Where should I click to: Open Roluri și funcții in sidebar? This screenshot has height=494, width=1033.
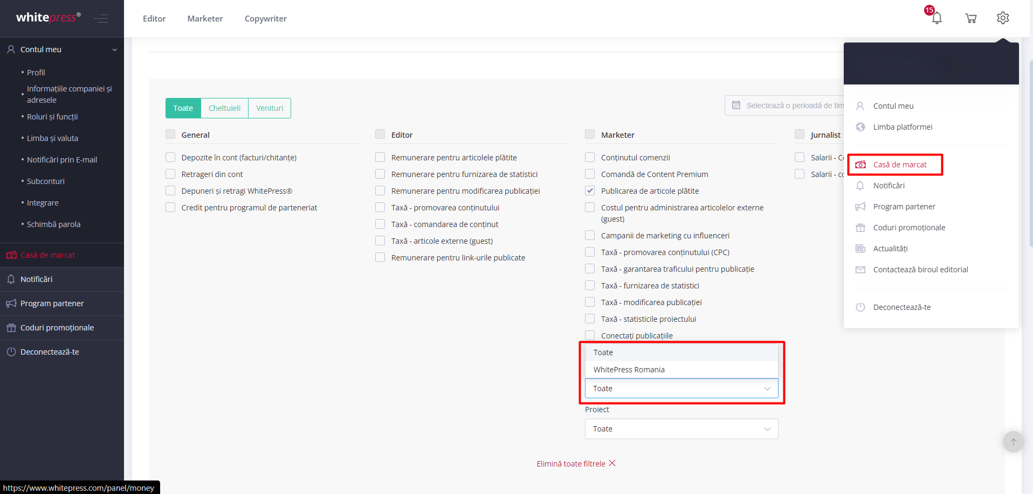[52, 117]
